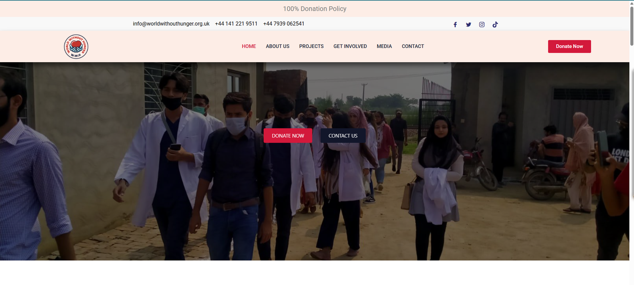Click the info@worldwithouthunger.org.uk email link
Image resolution: width=634 pixels, height=285 pixels.
[171, 24]
